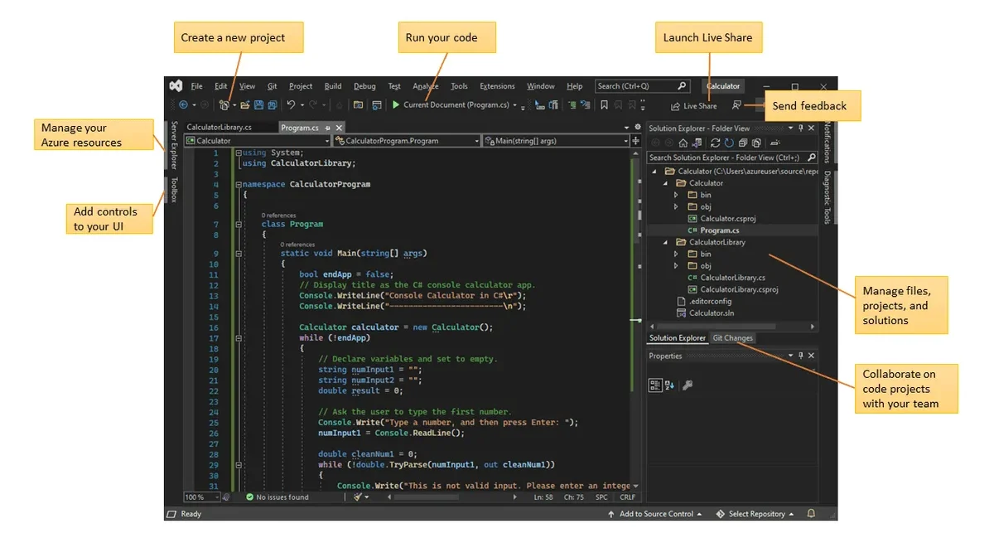Click the Undo toolbar icon

291,105
